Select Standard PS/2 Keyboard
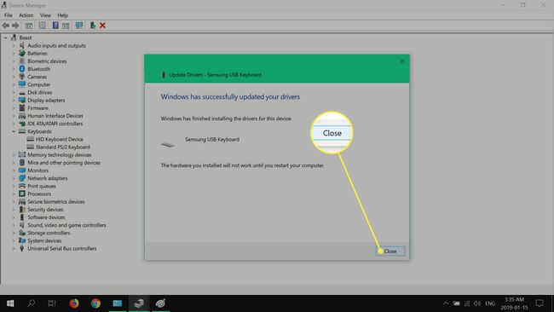554x312 pixels. pos(62,147)
